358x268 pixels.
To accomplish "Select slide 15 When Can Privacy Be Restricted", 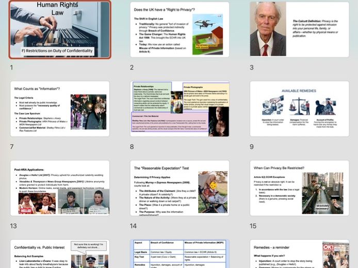I will point(299,188).
